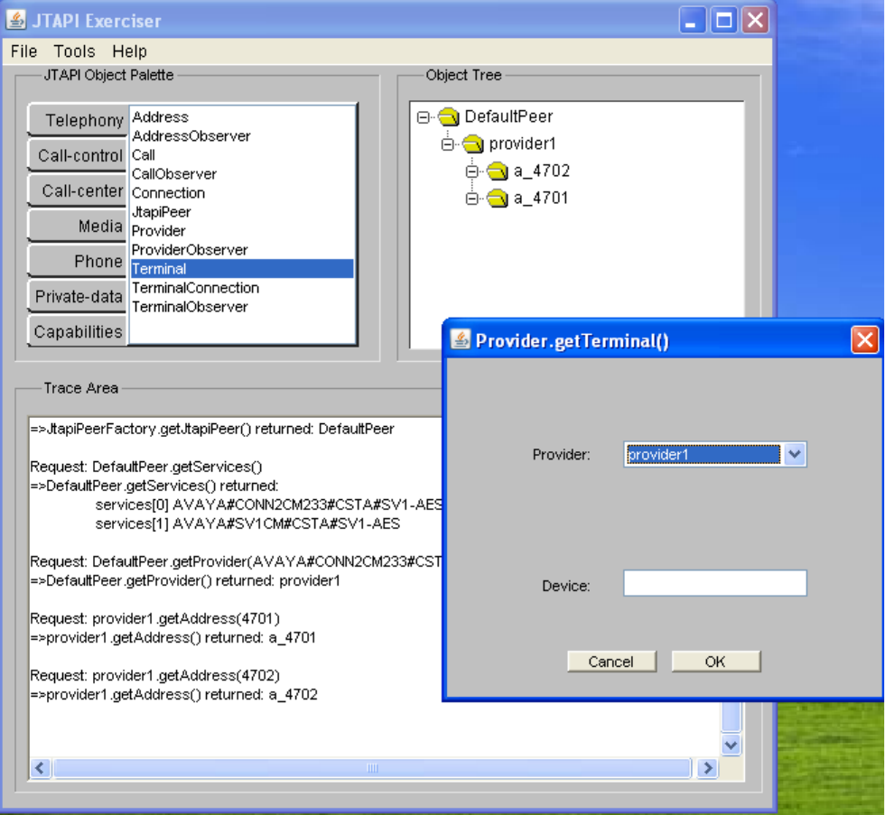Click the Trace Area scroll left arrow
This screenshot has height=815, width=885.
40,768
